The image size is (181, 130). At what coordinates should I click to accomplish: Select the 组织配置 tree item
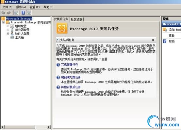pos(21,26)
